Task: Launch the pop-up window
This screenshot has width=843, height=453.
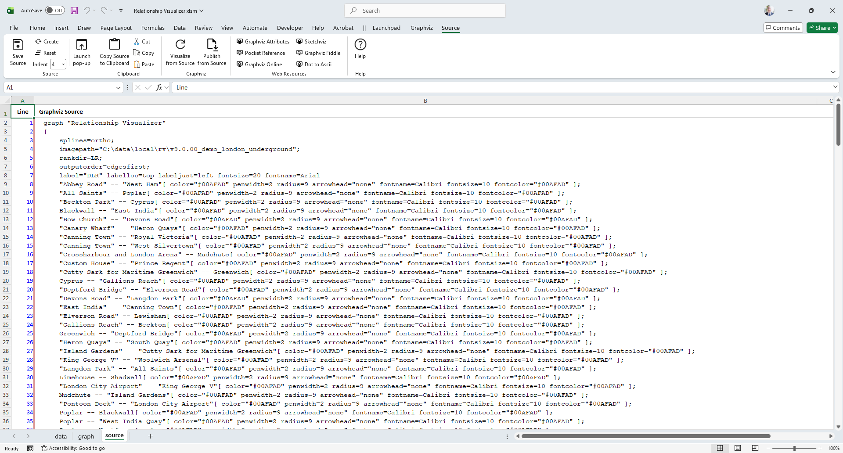Action: (x=82, y=45)
